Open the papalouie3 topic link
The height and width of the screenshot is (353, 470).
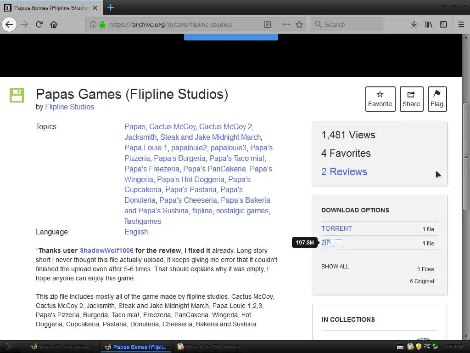pos(229,148)
